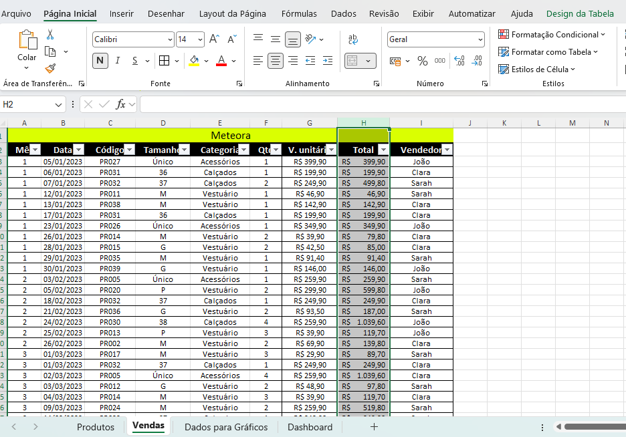
Task: Switch to the Fórmulas tab
Action: click(299, 13)
